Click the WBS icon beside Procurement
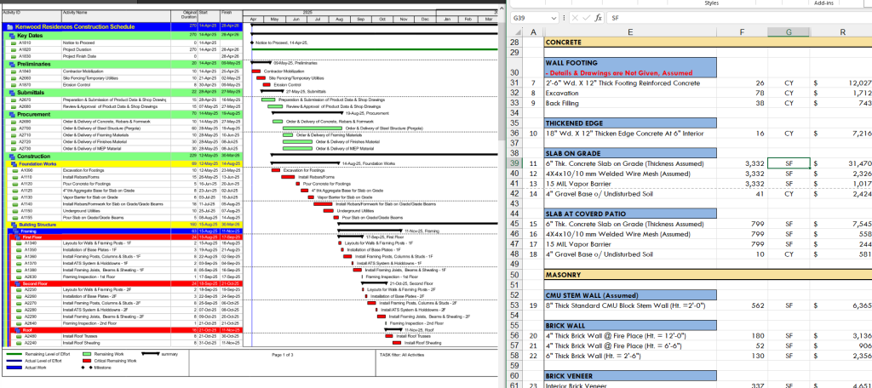The image size is (872, 388). click(12, 114)
